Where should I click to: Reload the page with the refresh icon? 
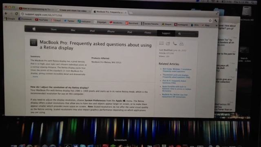pyautogui.click(x=16, y=13)
